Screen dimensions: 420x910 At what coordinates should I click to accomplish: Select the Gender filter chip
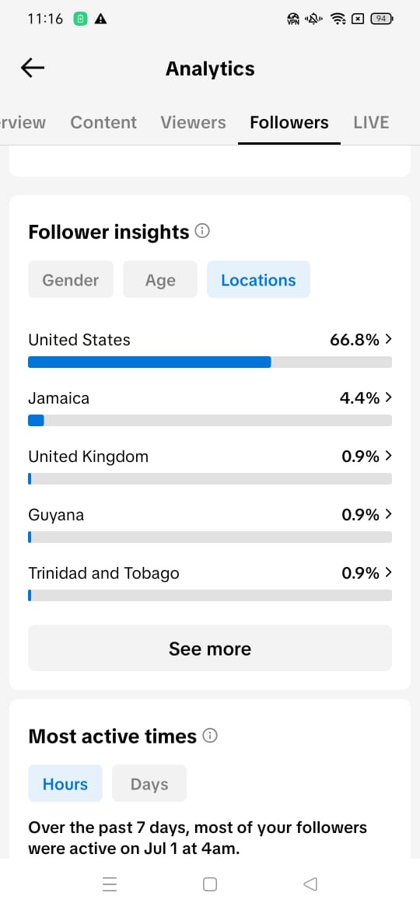(71, 280)
